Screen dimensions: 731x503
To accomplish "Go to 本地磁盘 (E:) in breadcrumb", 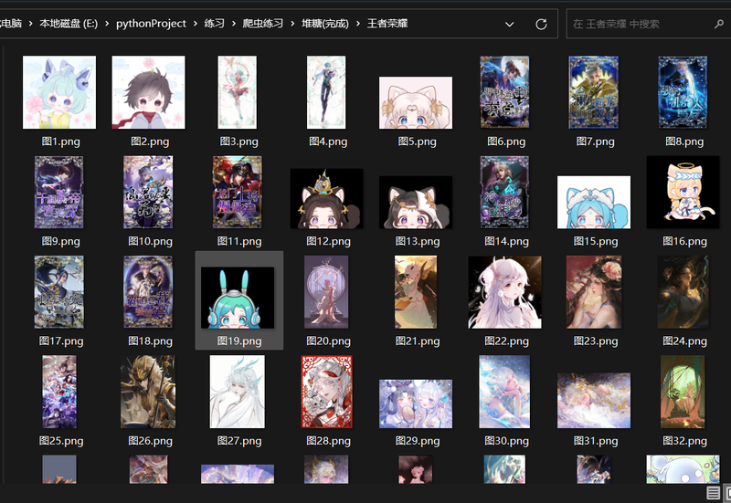I will [x=69, y=24].
